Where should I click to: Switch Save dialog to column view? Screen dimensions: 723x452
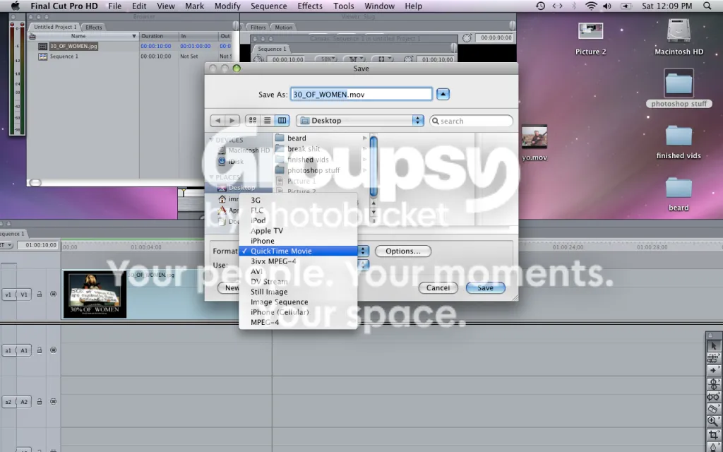[282, 120]
